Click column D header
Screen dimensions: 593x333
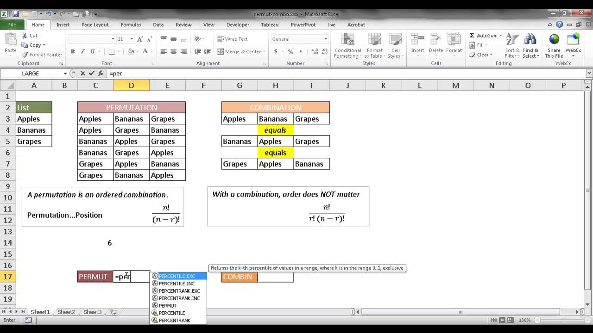click(132, 85)
